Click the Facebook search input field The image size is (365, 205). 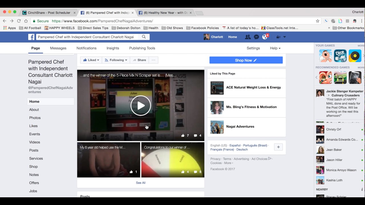(x=87, y=37)
